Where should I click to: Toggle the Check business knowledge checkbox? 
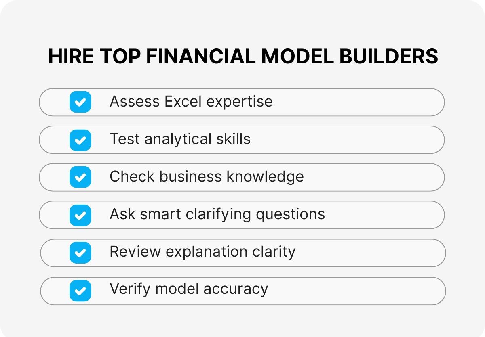pyautogui.click(x=80, y=177)
